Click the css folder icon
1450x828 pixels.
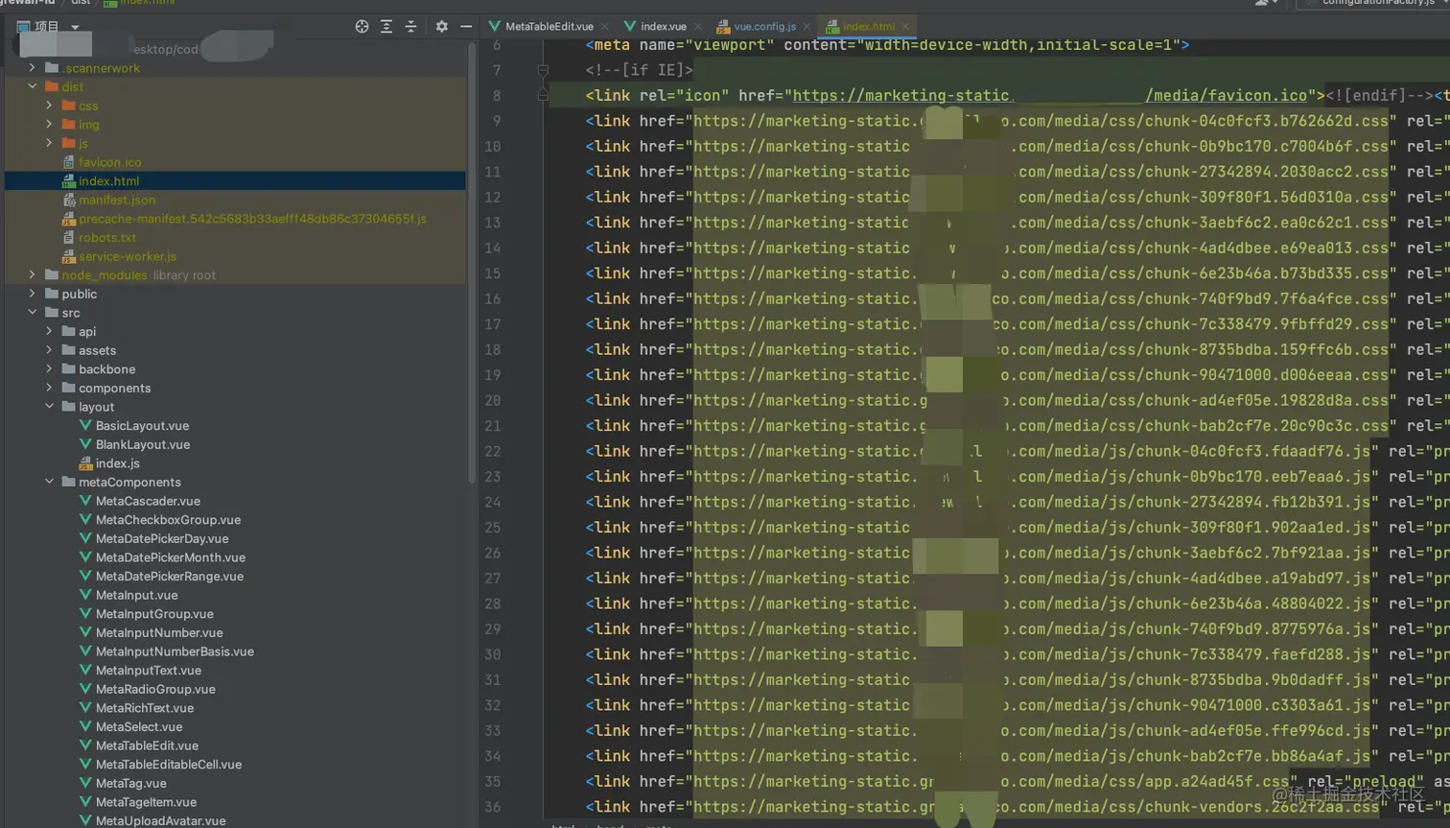click(68, 106)
